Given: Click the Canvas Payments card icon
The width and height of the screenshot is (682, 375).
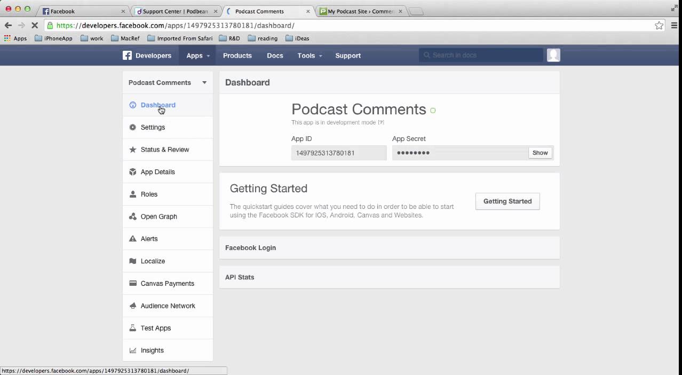Looking at the screenshot, I should pos(133,284).
